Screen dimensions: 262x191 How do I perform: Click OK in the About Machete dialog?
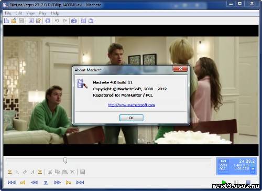click(x=132, y=118)
